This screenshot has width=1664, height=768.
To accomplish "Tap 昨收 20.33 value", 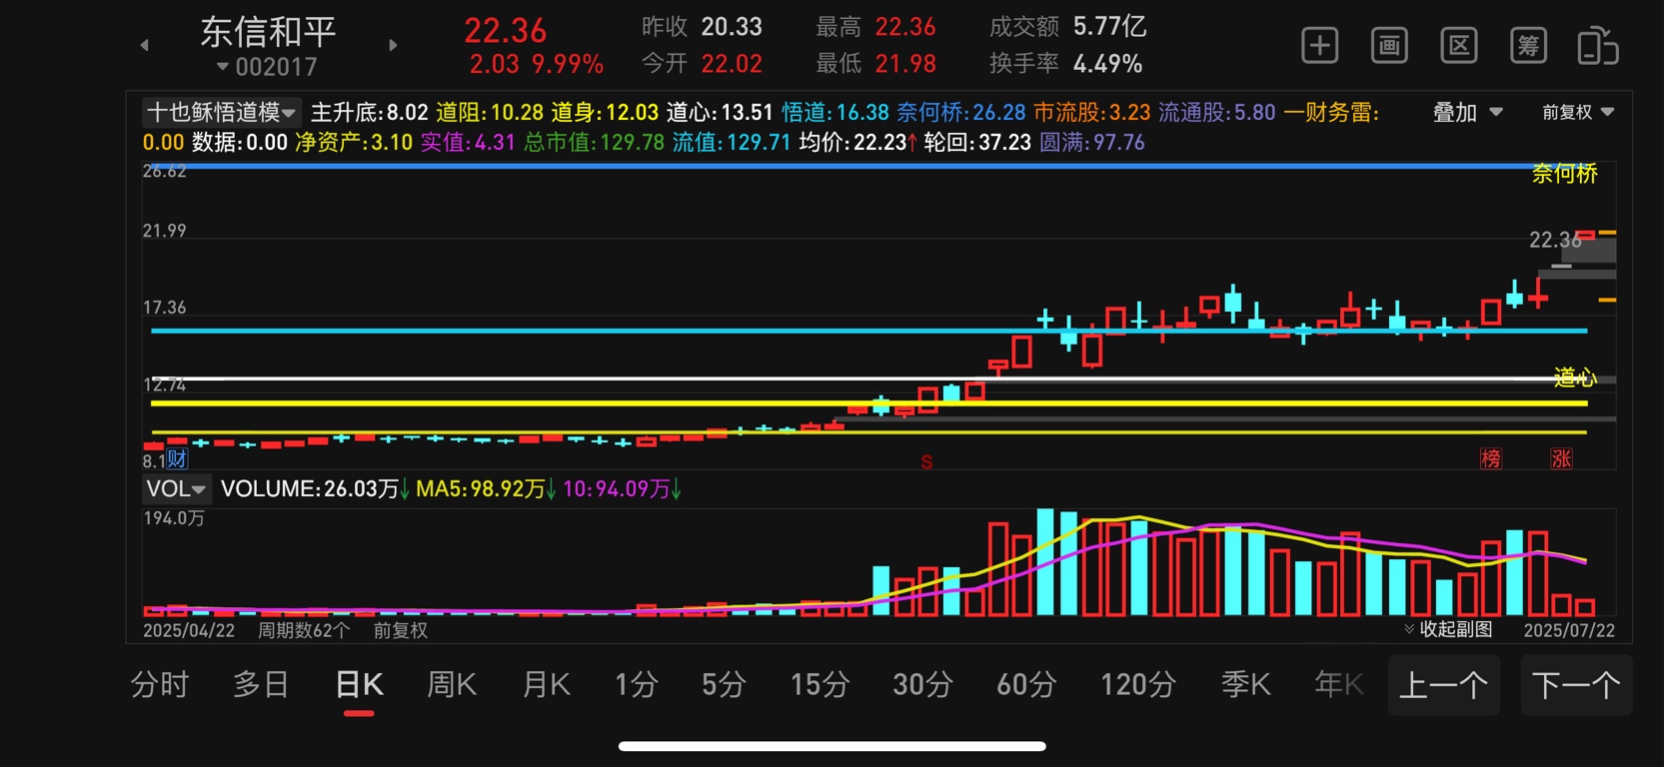I will pos(732,27).
